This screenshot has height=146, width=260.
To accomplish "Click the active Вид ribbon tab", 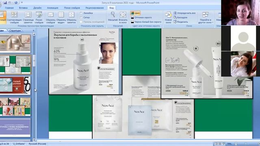I will coord(111,8).
